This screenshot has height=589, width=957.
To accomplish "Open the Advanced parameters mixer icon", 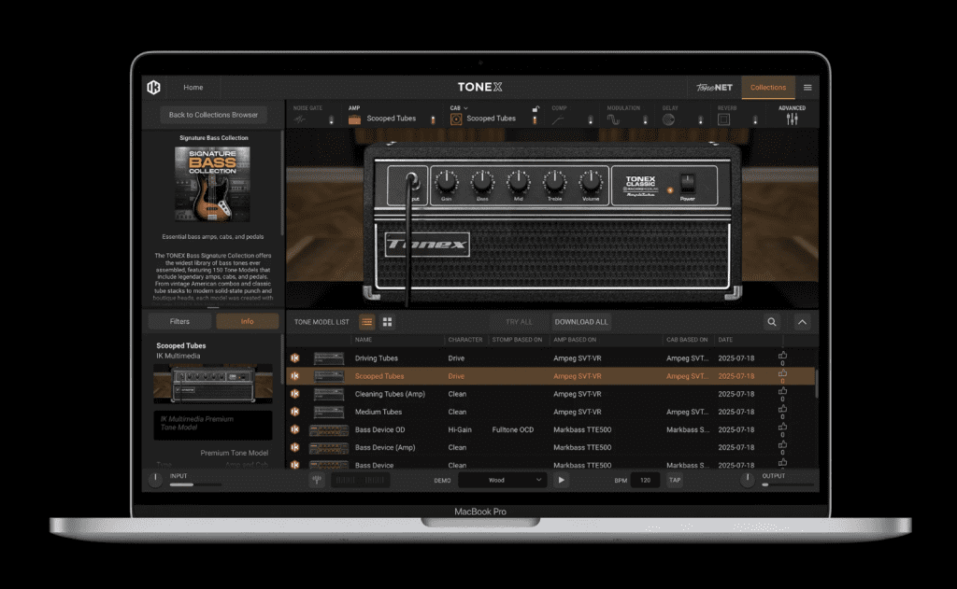I will [792, 119].
